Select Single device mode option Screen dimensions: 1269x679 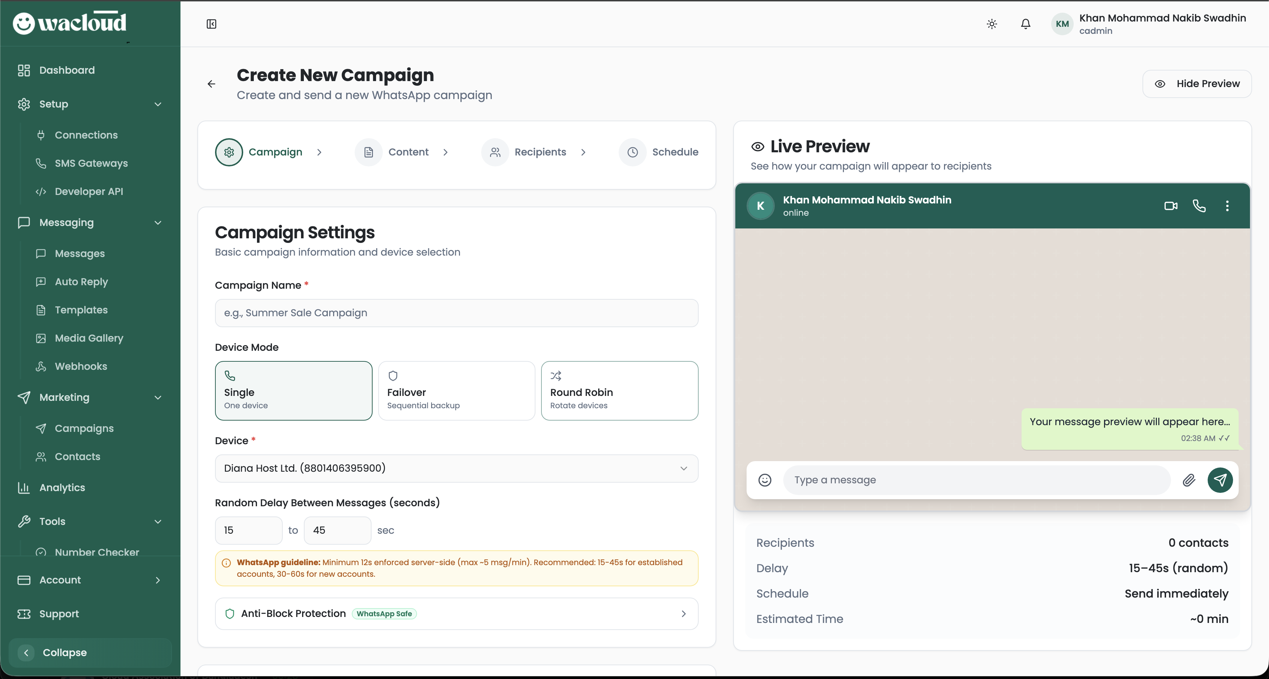point(293,391)
